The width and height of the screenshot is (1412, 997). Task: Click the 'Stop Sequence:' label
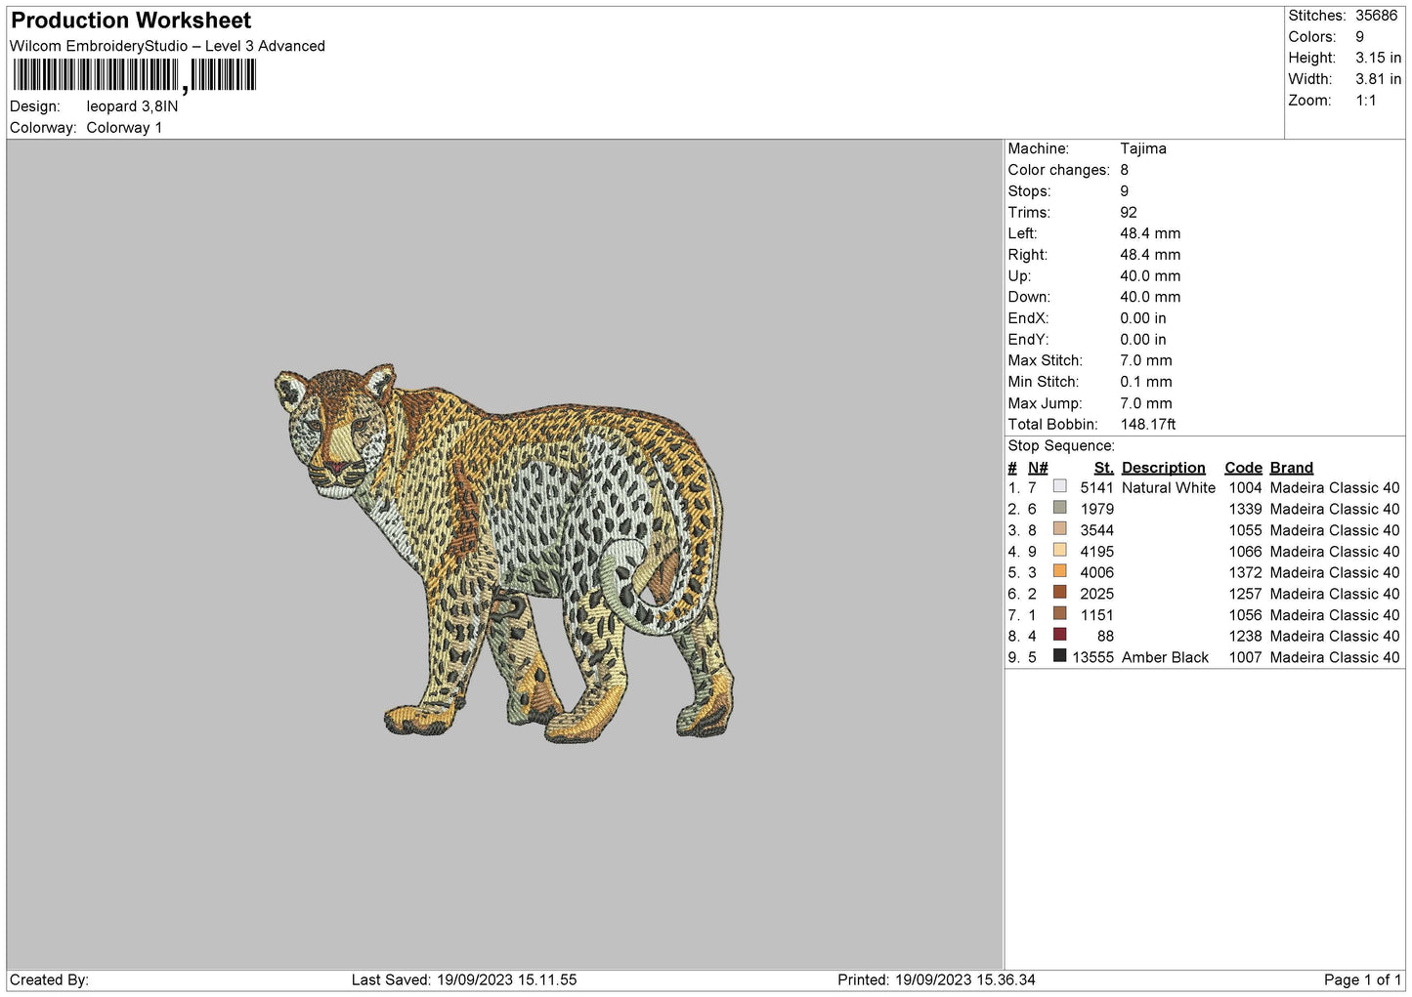[x=1061, y=446]
